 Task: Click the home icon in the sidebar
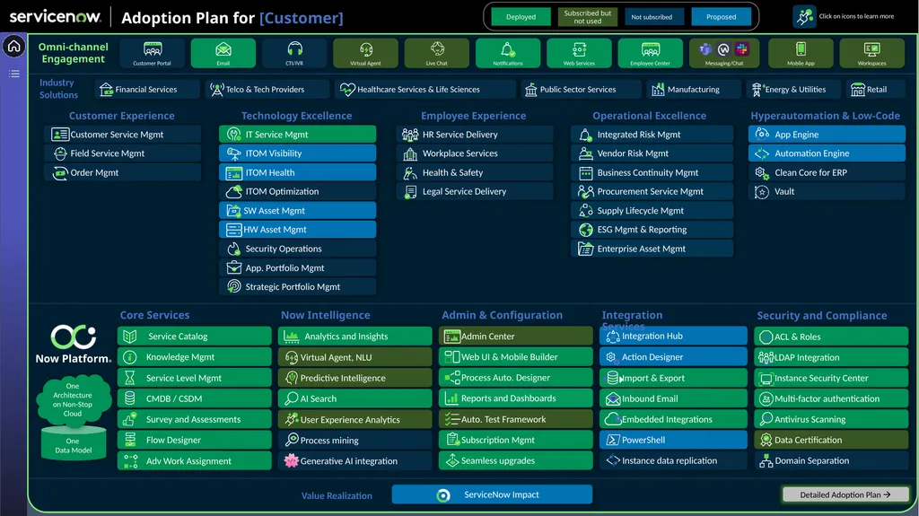click(x=13, y=46)
